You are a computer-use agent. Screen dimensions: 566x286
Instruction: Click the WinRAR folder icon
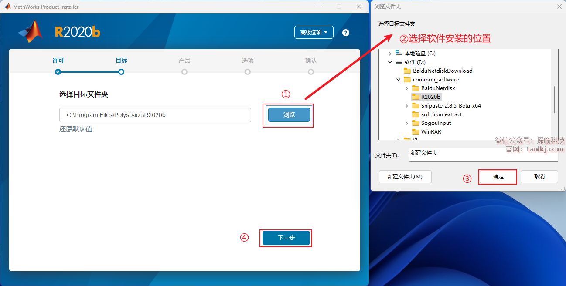click(x=416, y=131)
